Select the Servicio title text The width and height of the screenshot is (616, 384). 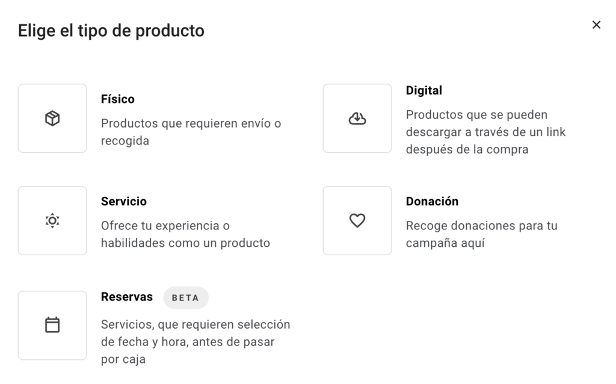124,201
